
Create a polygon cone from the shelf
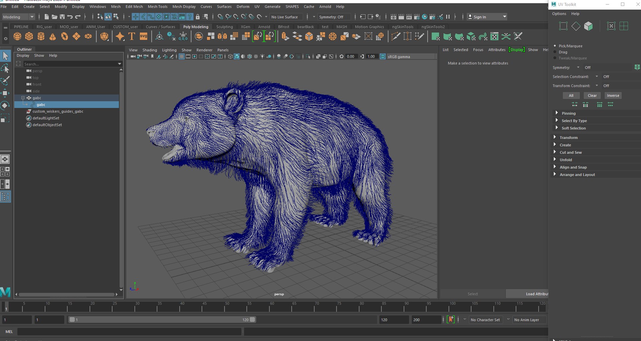pos(53,36)
